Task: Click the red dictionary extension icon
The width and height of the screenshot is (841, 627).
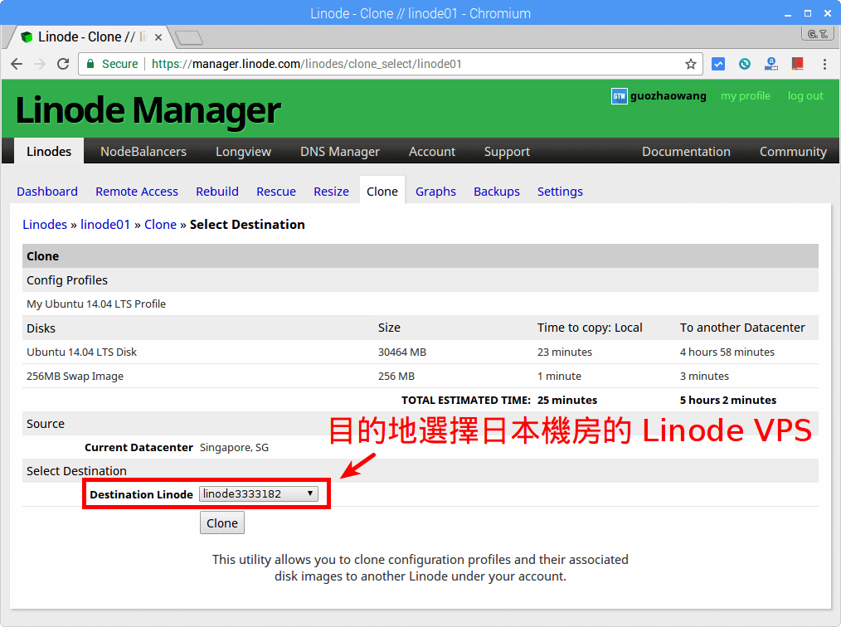Action: 797,64
